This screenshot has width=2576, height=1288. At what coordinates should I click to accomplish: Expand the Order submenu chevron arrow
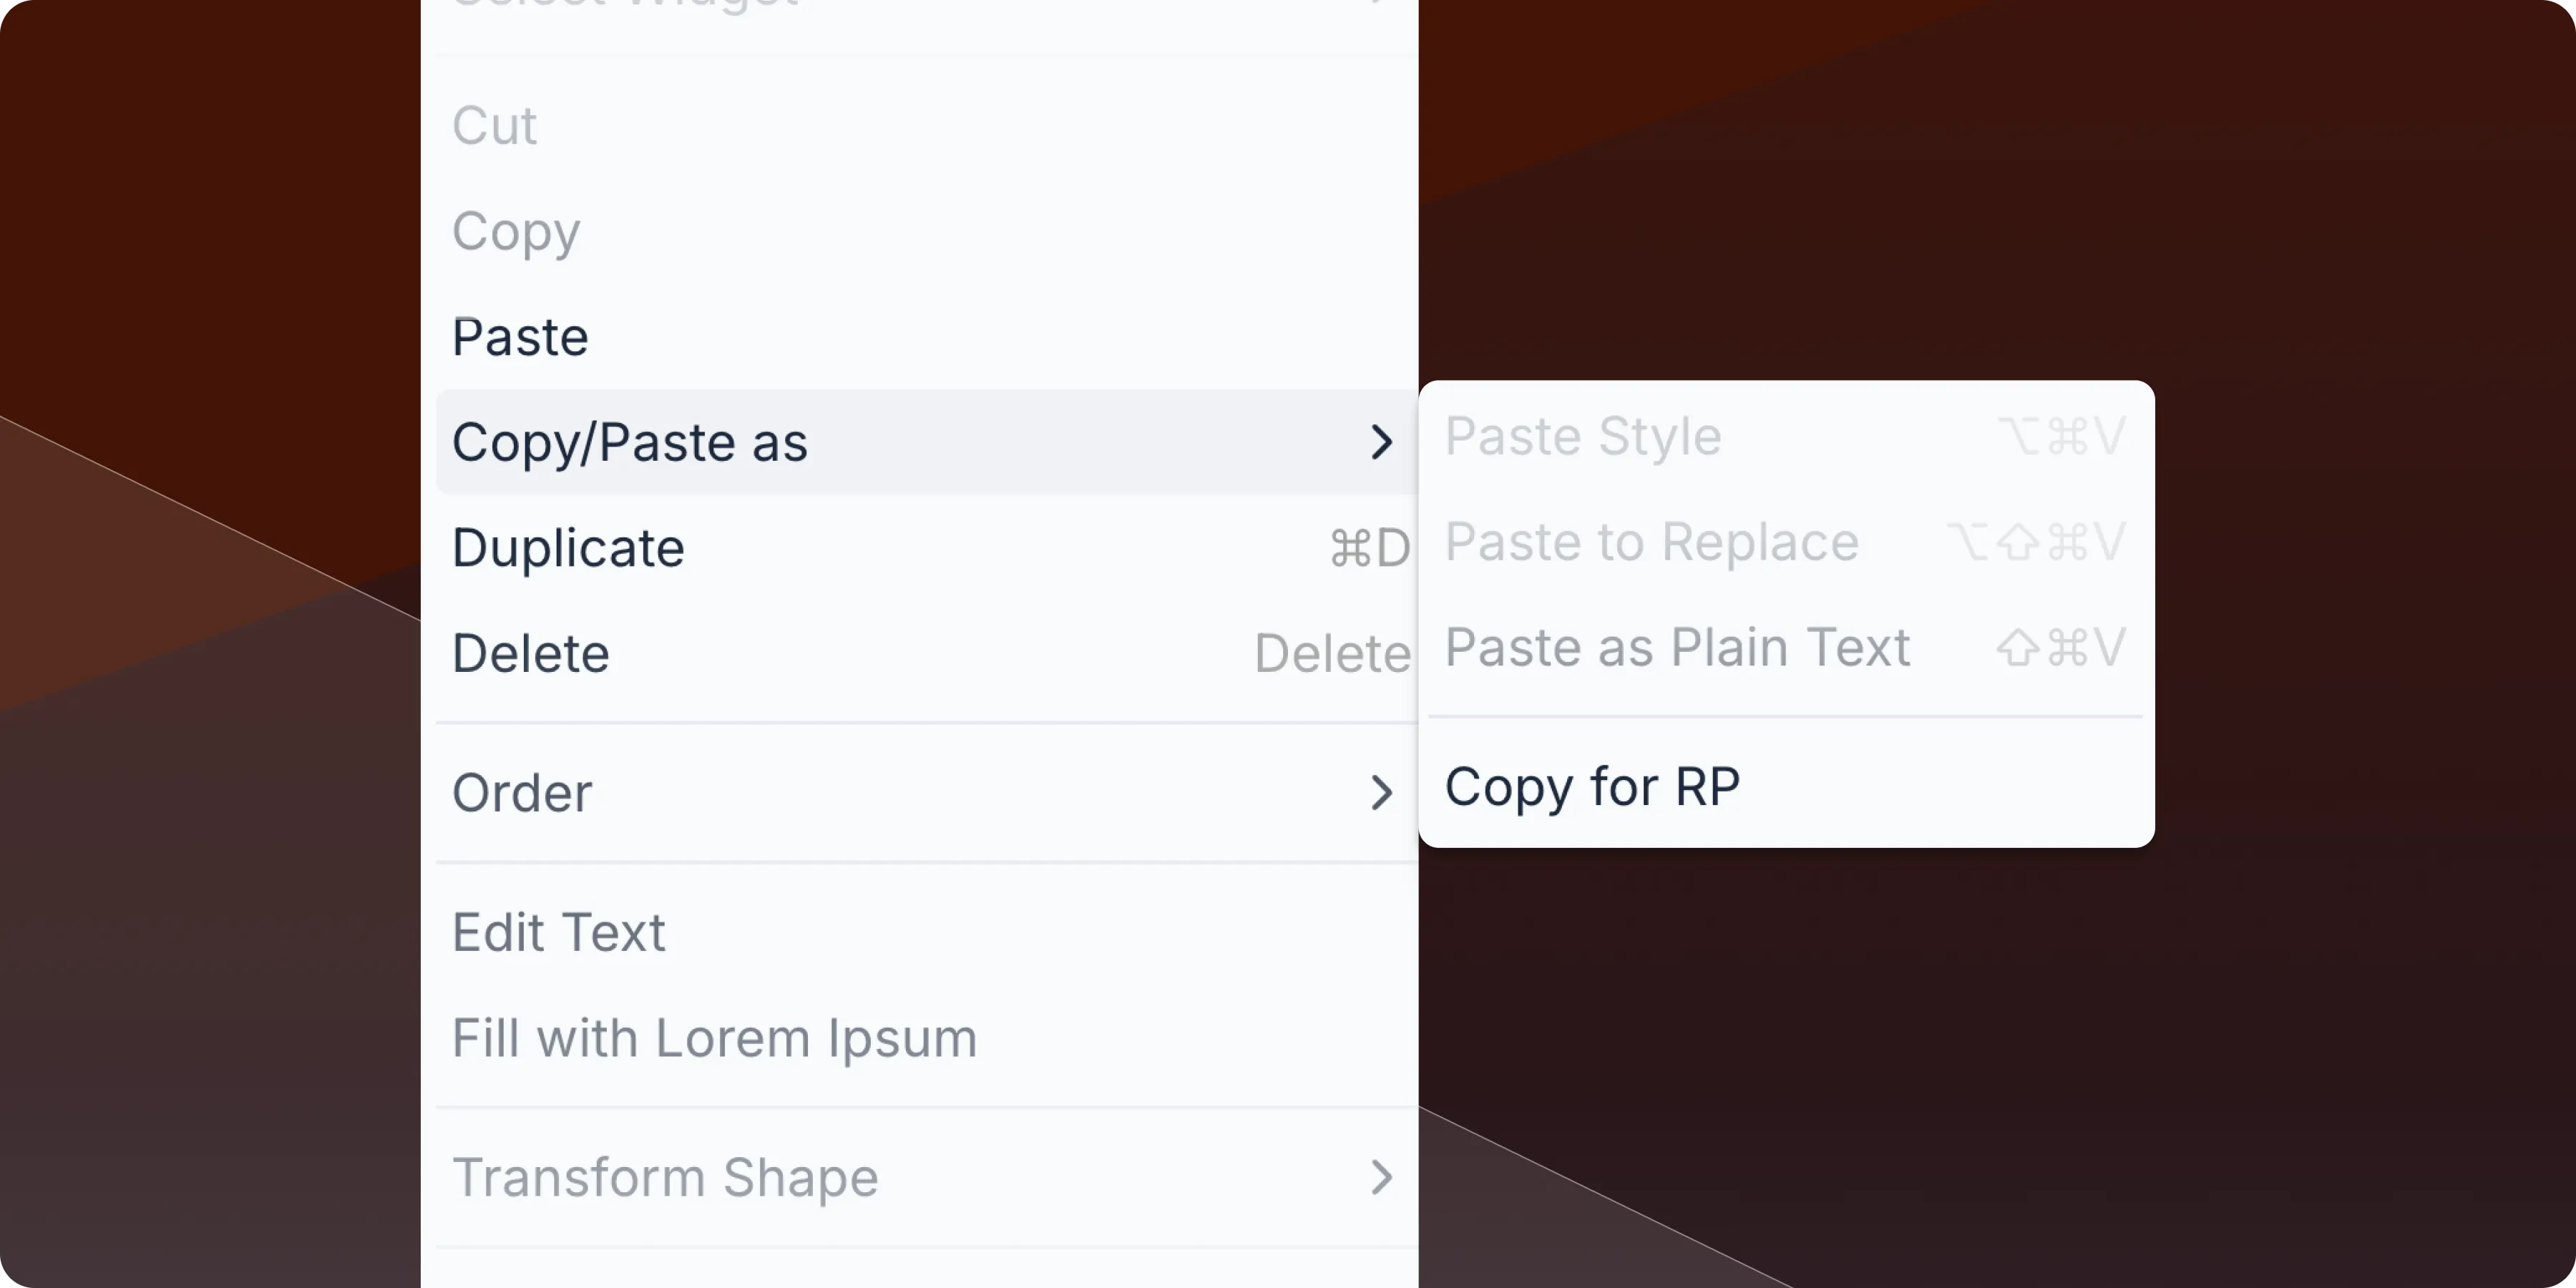click(x=1381, y=793)
